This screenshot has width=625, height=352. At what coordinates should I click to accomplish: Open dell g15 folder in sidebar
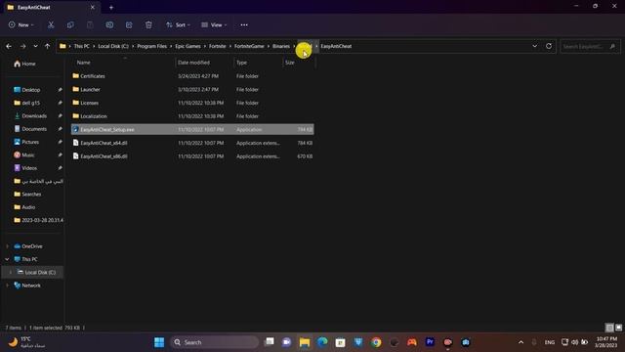click(30, 103)
